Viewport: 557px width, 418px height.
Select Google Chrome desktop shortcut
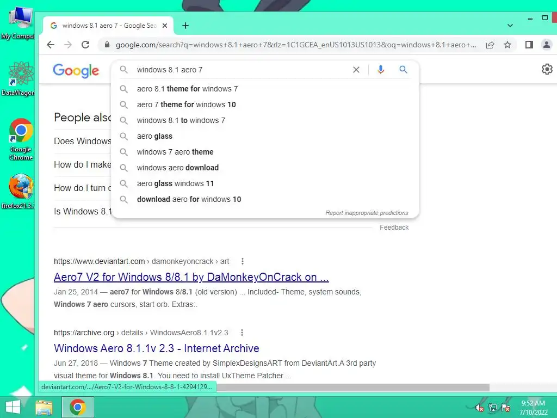21,139
